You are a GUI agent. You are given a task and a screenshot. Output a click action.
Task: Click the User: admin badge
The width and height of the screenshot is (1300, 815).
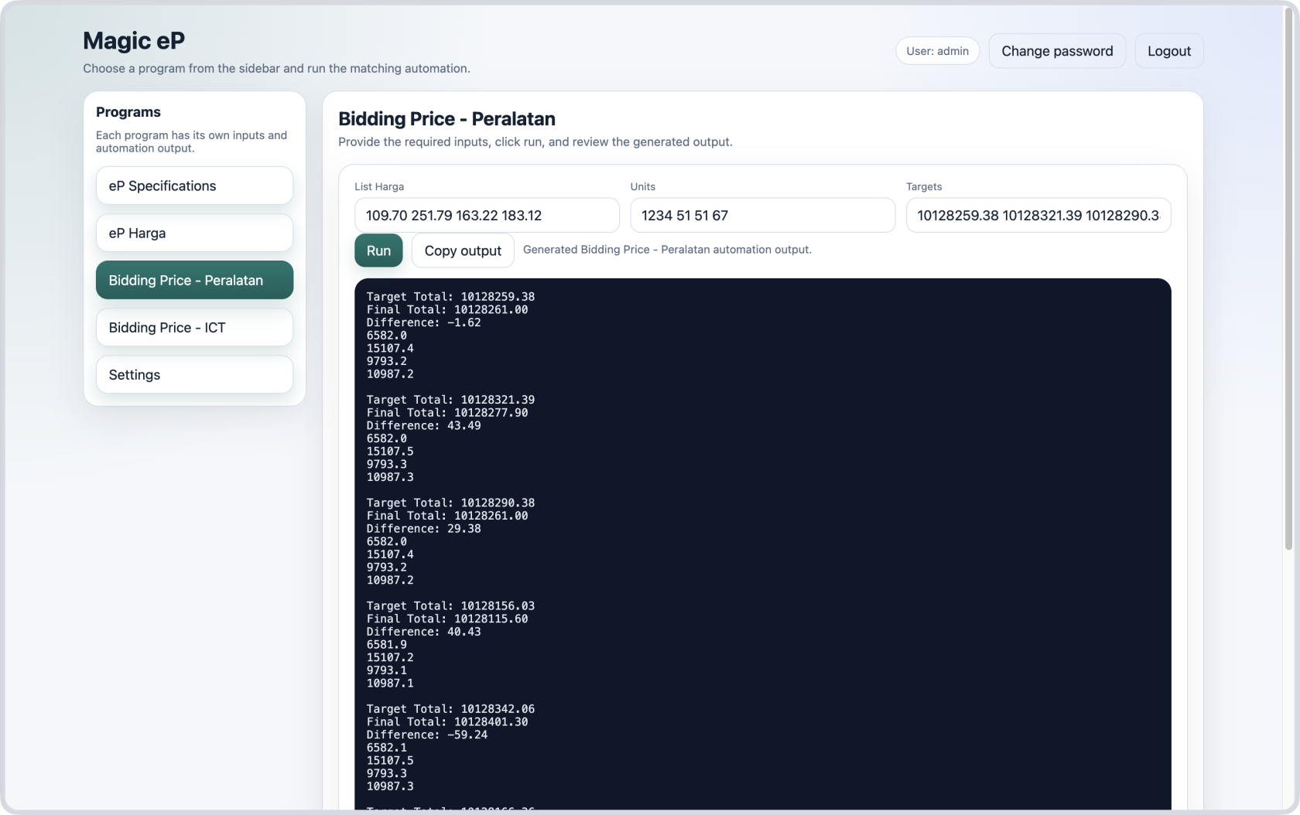click(937, 51)
